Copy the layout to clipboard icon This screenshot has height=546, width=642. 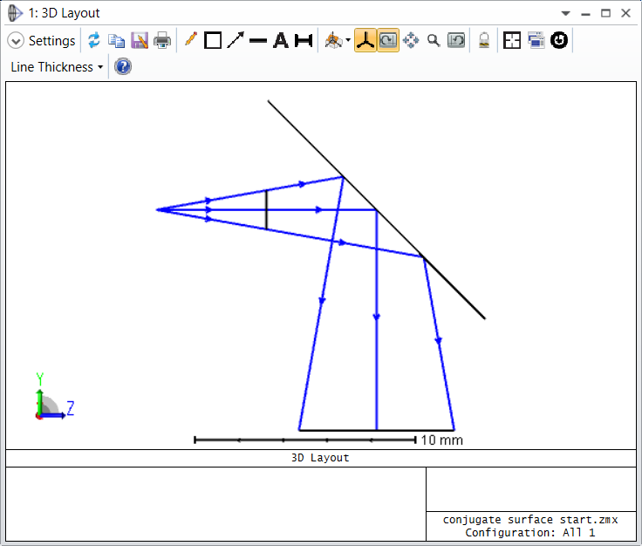pos(117,40)
